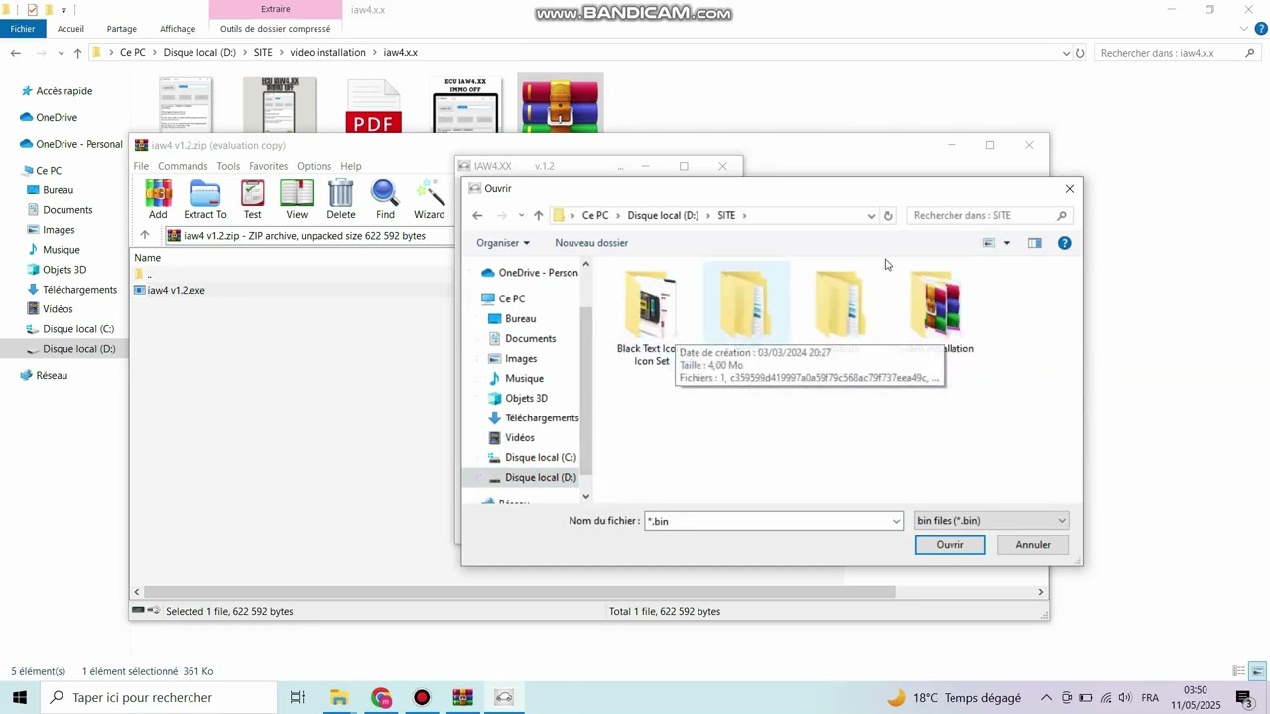The width and height of the screenshot is (1270, 714).
Task: Click WinRAR Test toolbar icon
Action: (x=253, y=199)
